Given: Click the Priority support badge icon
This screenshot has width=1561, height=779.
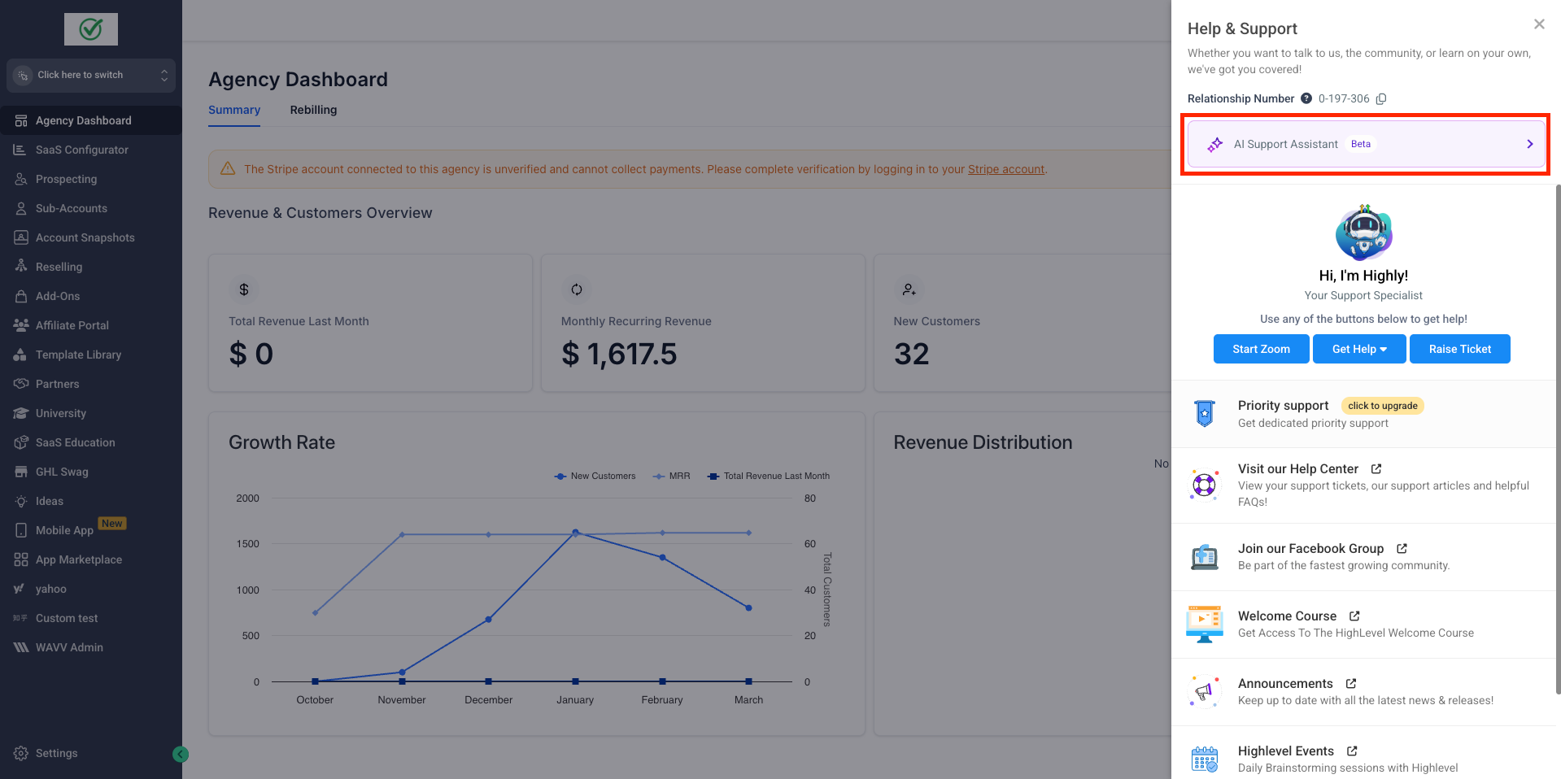Looking at the screenshot, I should tap(1204, 414).
